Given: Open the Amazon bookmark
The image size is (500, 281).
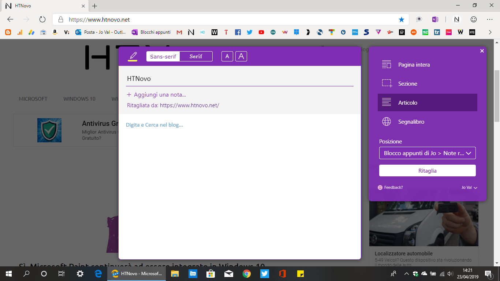Looking at the screenshot, I should click(x=55, y=32).
